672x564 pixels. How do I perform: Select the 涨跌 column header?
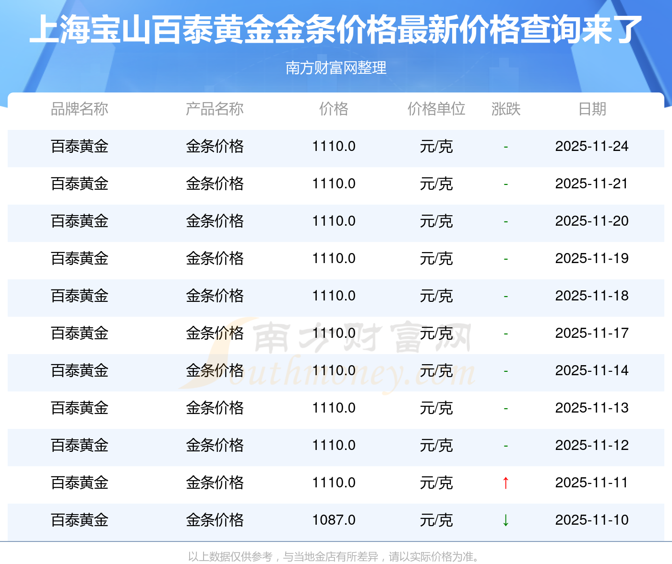(505, 109)
